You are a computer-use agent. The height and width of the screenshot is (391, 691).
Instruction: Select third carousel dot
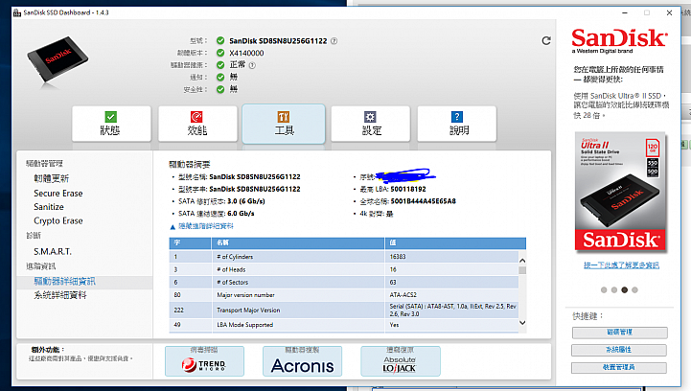tap(625, 290)
